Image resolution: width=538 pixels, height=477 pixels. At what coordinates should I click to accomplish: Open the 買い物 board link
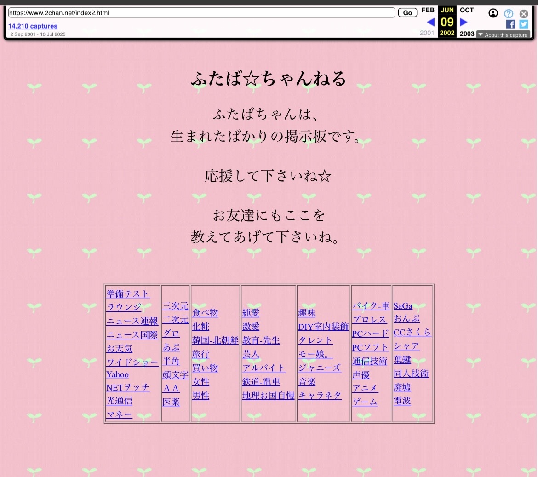coord(205,368)
